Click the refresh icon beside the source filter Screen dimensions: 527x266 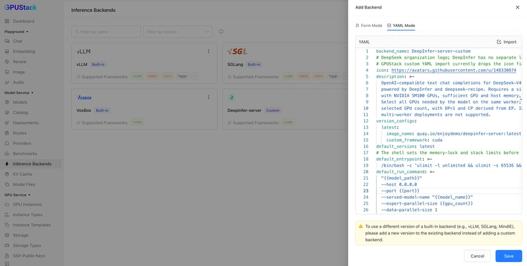point(221,32)
